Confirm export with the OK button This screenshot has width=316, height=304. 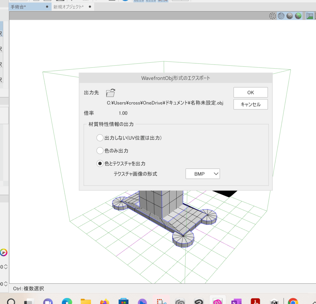pyautogui.click(x=250, y=92)
